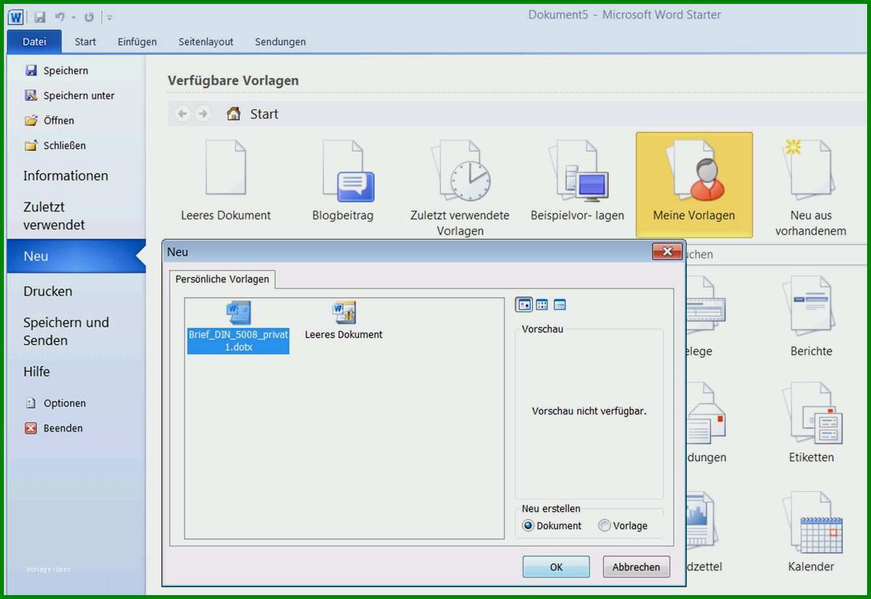Click the Undo arrow in title bar
871x599 pixels.
[x=60, y=17]
